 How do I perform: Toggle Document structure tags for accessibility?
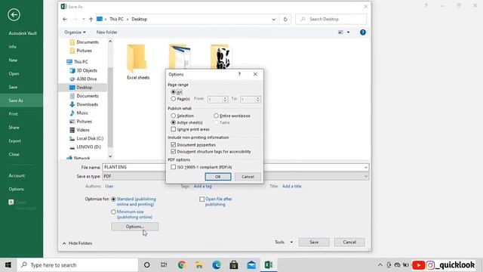(174, 151)
